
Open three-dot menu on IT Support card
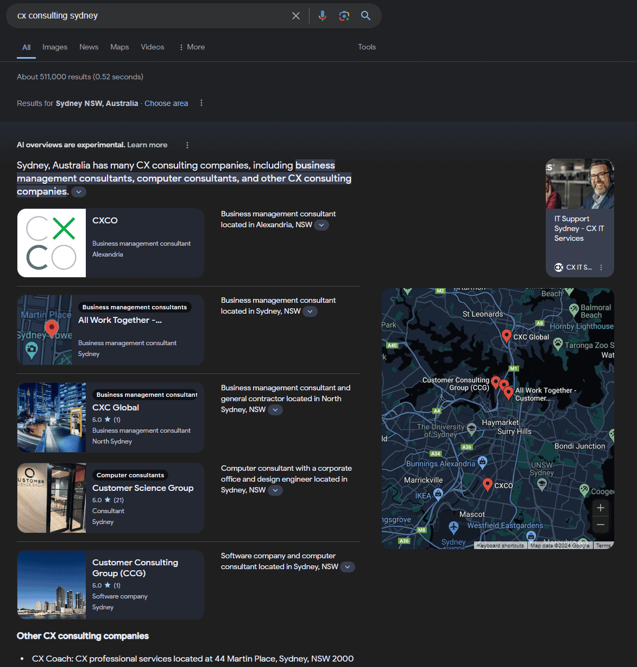pyautogui.click(x=601, y=267)
